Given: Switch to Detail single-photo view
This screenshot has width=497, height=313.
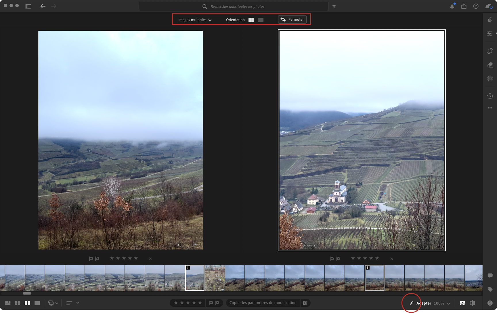Looking at the screenshot, I should (x=37, y=303).
